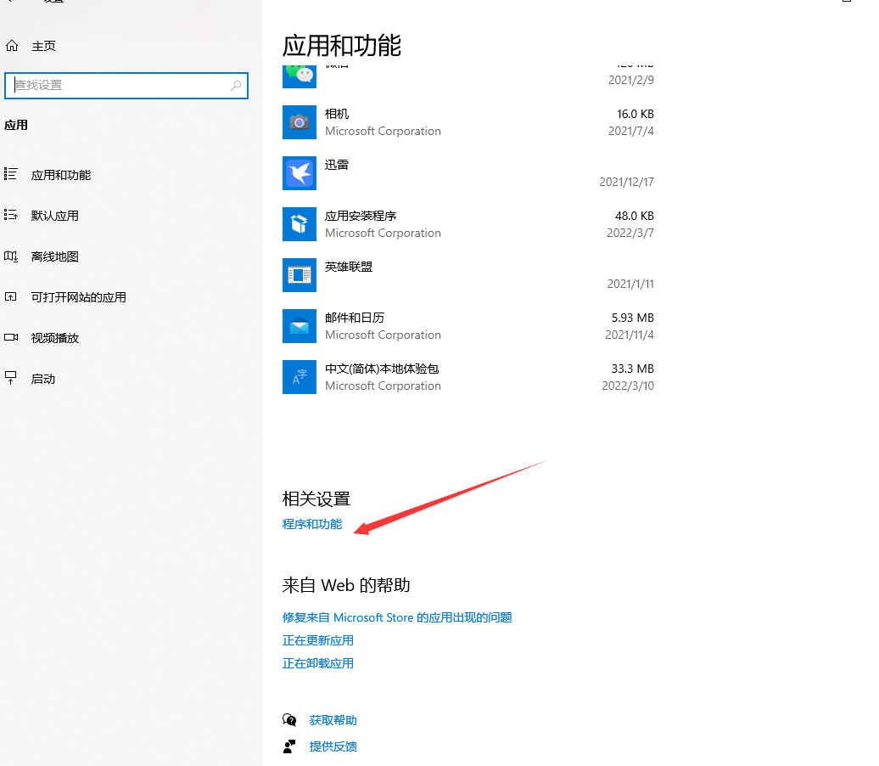This screenshot has height=766, width=879.
Task: Open 修复来自 Microsoft Store 的应用出现的问题 help link
Action: [397, 618]
